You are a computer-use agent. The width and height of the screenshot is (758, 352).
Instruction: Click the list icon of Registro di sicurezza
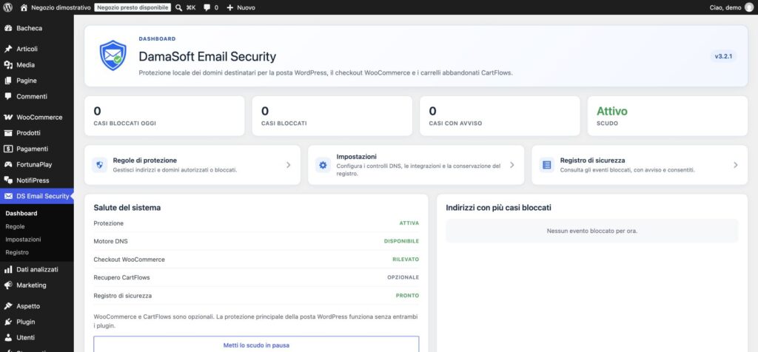tap(547, 165)
